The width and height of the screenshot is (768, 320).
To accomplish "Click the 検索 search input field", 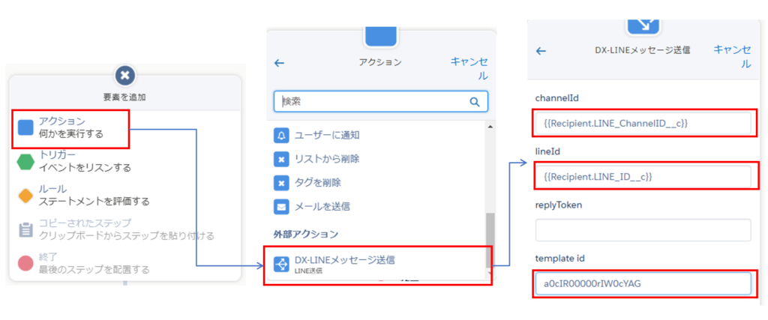I will (x=371, y=102).
